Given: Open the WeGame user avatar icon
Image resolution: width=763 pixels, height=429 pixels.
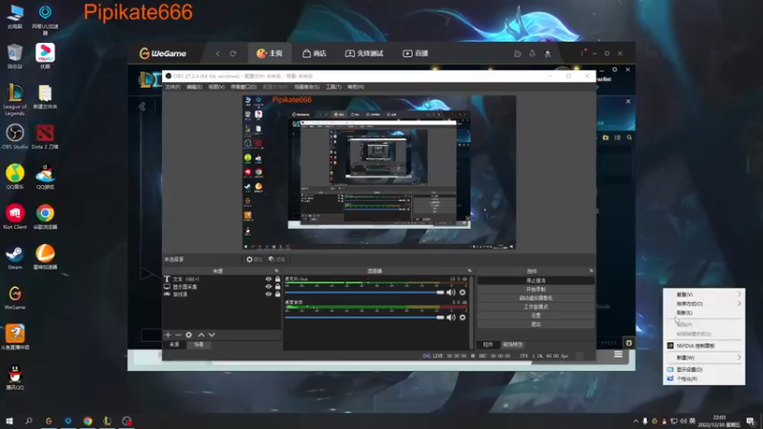Looking at the screenshot, I should (547, 53).
